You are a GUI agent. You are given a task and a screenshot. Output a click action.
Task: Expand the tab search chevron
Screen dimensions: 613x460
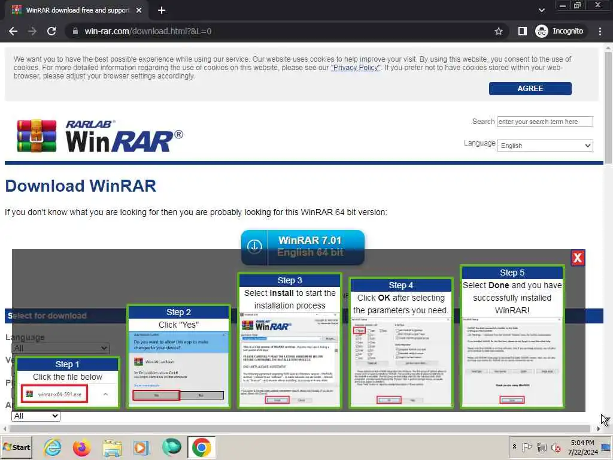coord(541,10)
